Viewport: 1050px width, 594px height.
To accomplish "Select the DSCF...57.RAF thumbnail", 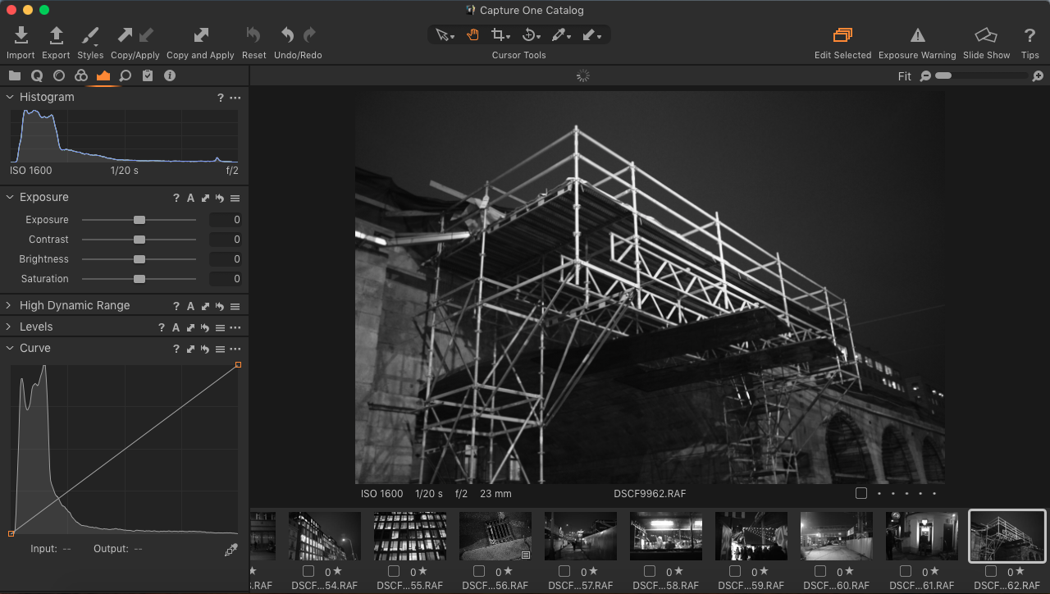I will coord(580,536).
